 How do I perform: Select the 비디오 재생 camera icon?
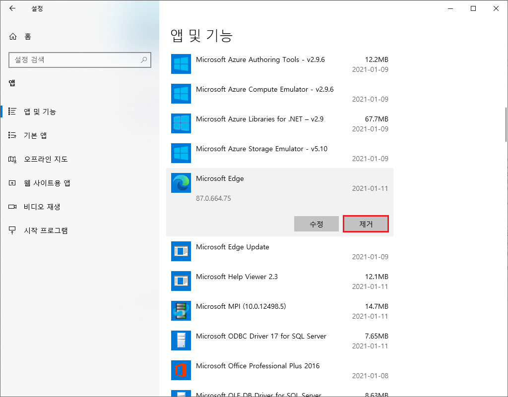[x=12, y=207]
